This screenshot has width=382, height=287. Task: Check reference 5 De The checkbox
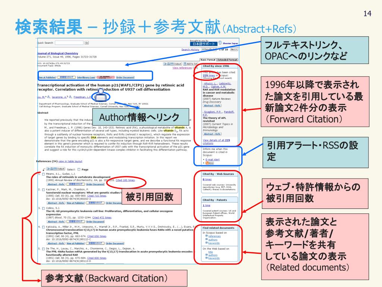[43, 249]
